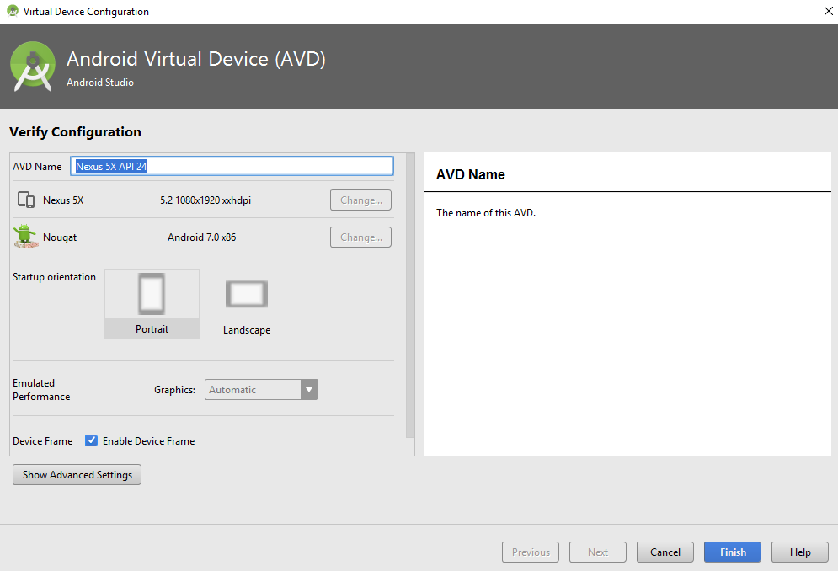Click the Cancel button
838x571 pixels.
[x=665, y=552]
